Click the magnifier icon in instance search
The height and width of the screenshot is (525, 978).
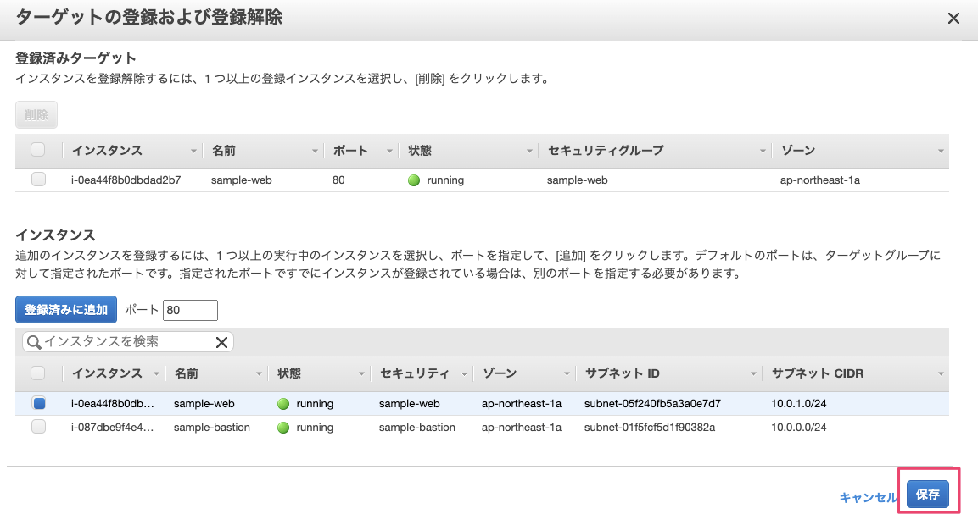34,342
